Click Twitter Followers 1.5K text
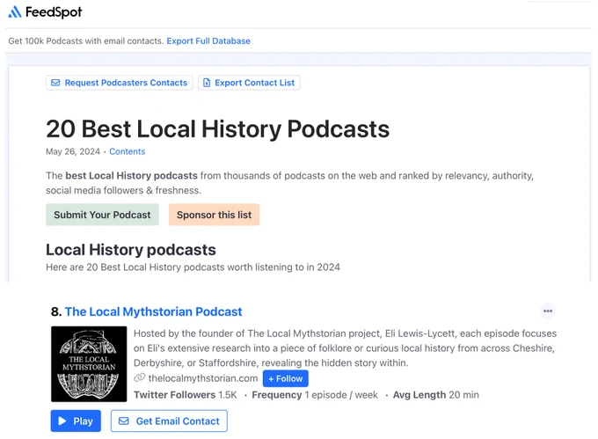The width and height of the screenshot is (598, 439). [186, 395]
